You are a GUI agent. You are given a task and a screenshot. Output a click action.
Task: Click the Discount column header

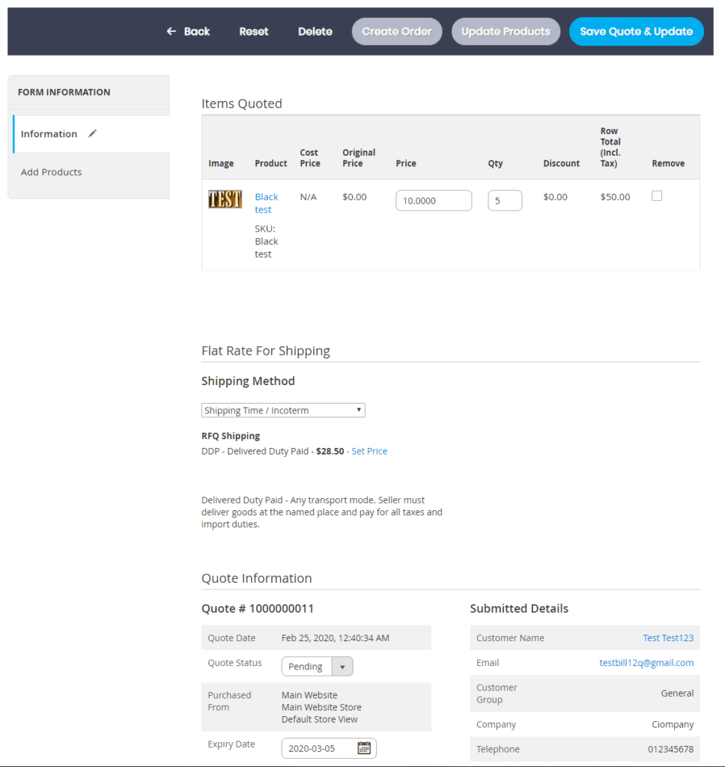tap(561, 163)
